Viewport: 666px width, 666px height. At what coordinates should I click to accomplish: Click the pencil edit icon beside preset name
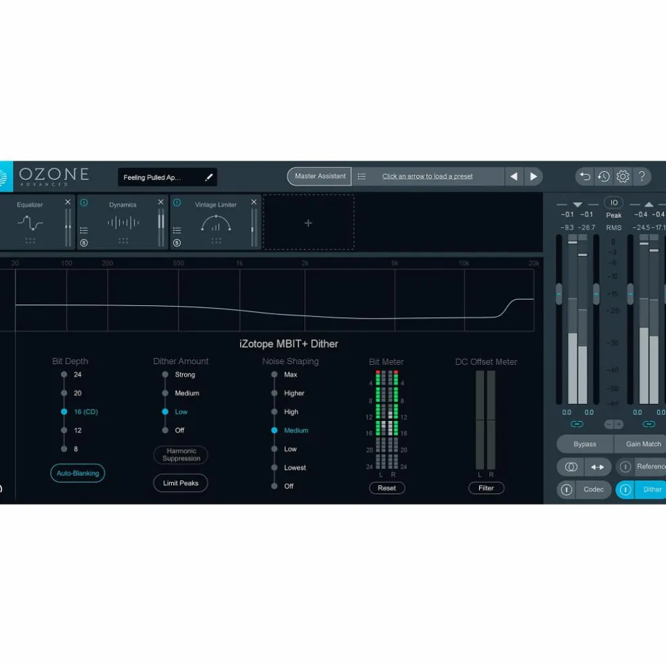(x=208, y=177)
